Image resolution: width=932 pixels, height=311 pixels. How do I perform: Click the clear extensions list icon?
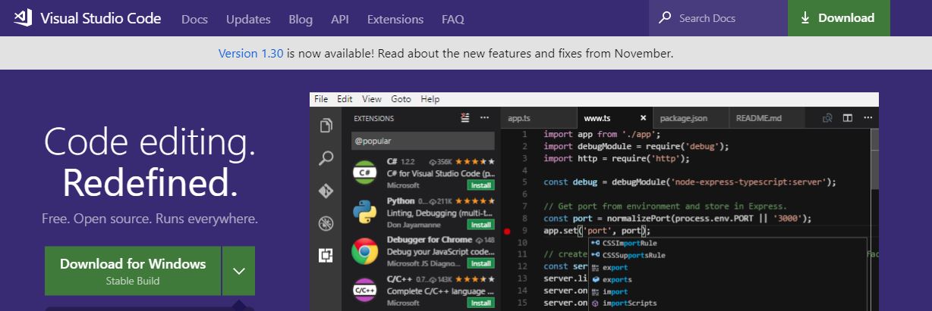tap(465, 118)
